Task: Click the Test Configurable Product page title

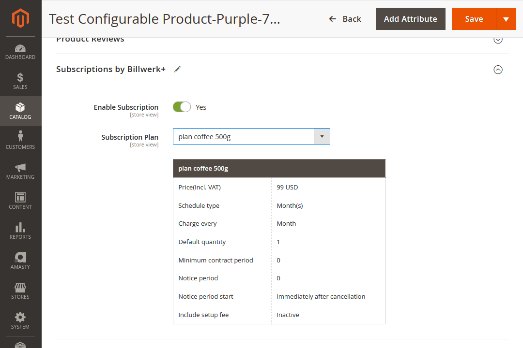Action: coord(165,19)
